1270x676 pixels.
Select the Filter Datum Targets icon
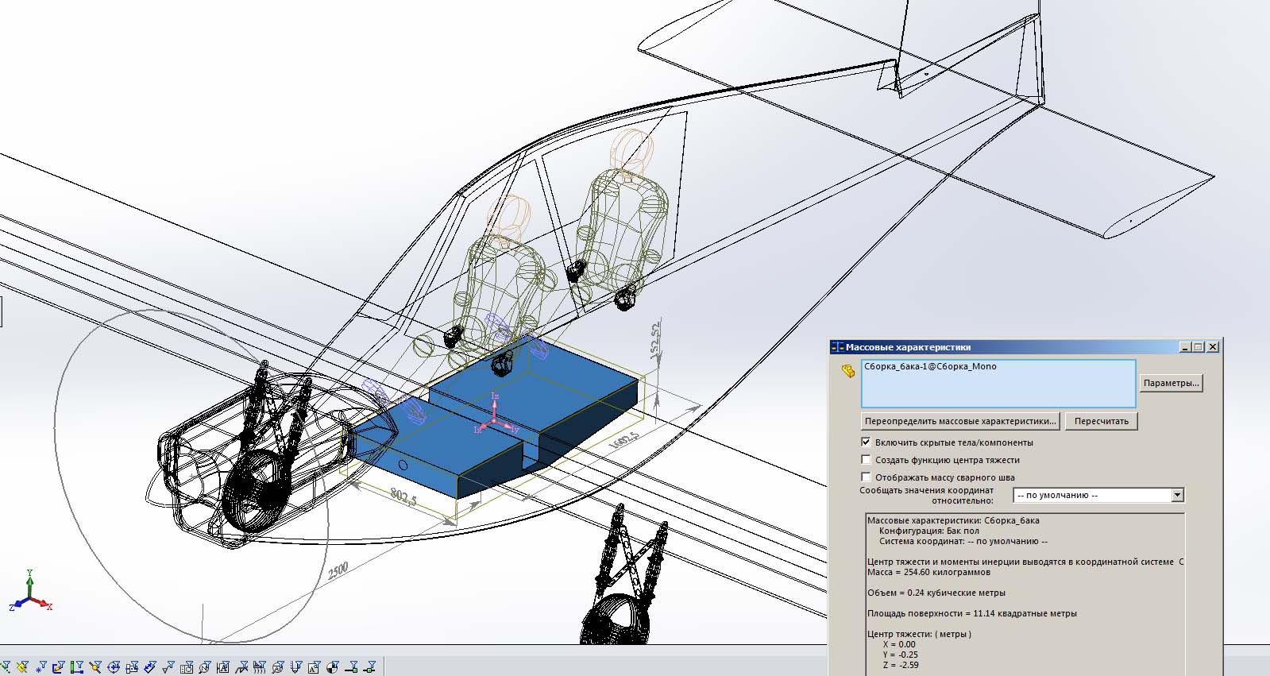click(x=278, y=666)
